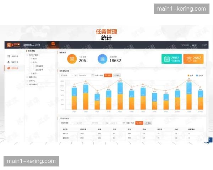
Task: Click the 全部任务 sidebar label
Action: 15,56
